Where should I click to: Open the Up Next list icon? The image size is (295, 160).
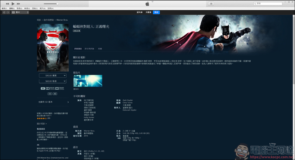(x=211, y=4)
